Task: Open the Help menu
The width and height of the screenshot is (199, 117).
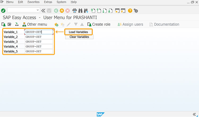Action: point(73,2)
